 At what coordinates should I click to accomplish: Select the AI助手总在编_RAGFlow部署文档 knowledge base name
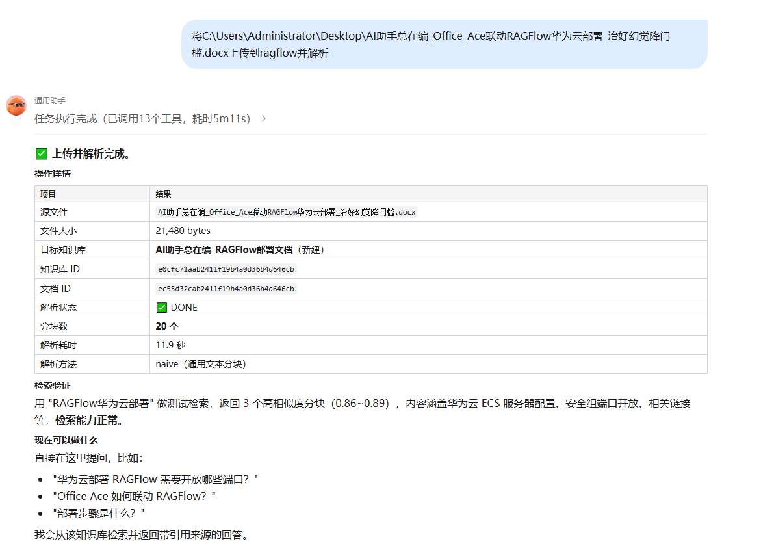click(x=224, y=250)
